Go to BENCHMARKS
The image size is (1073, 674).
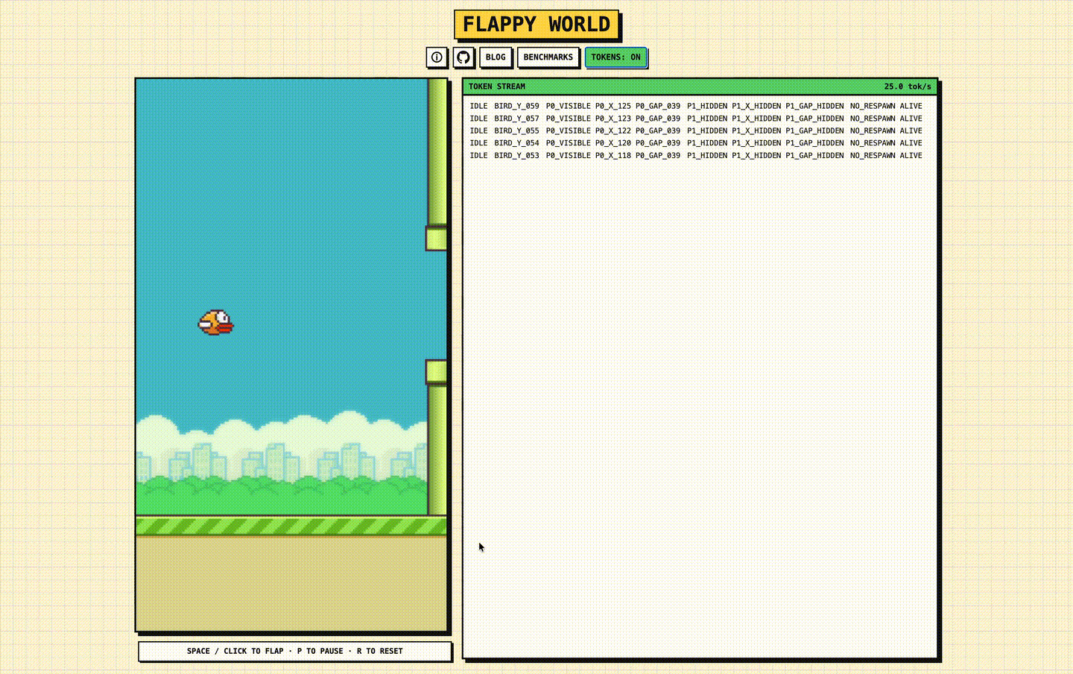[x=548, y=57]
